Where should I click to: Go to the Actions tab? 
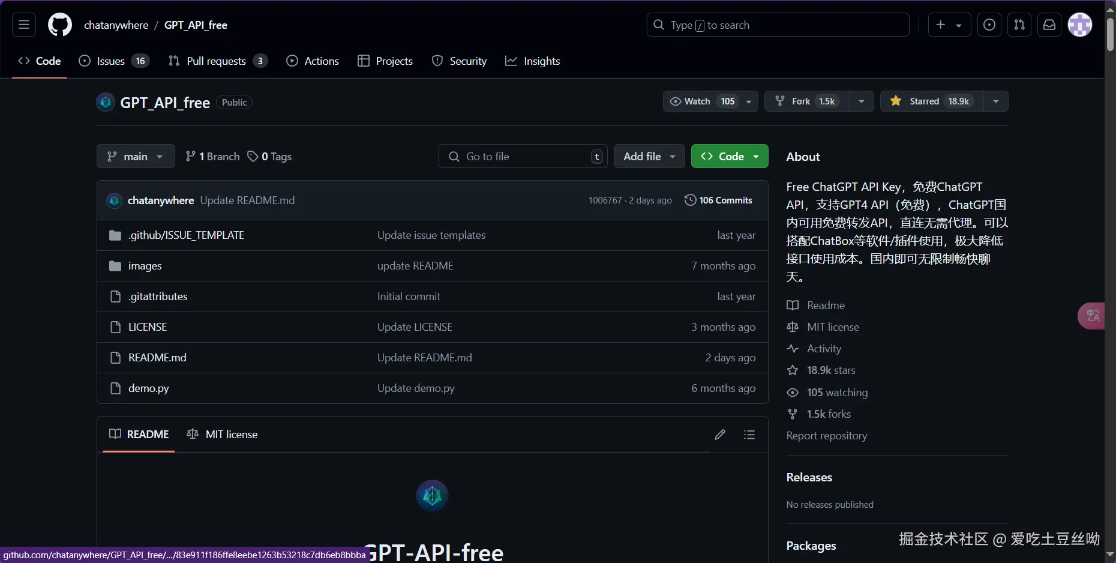click(313, 61)
